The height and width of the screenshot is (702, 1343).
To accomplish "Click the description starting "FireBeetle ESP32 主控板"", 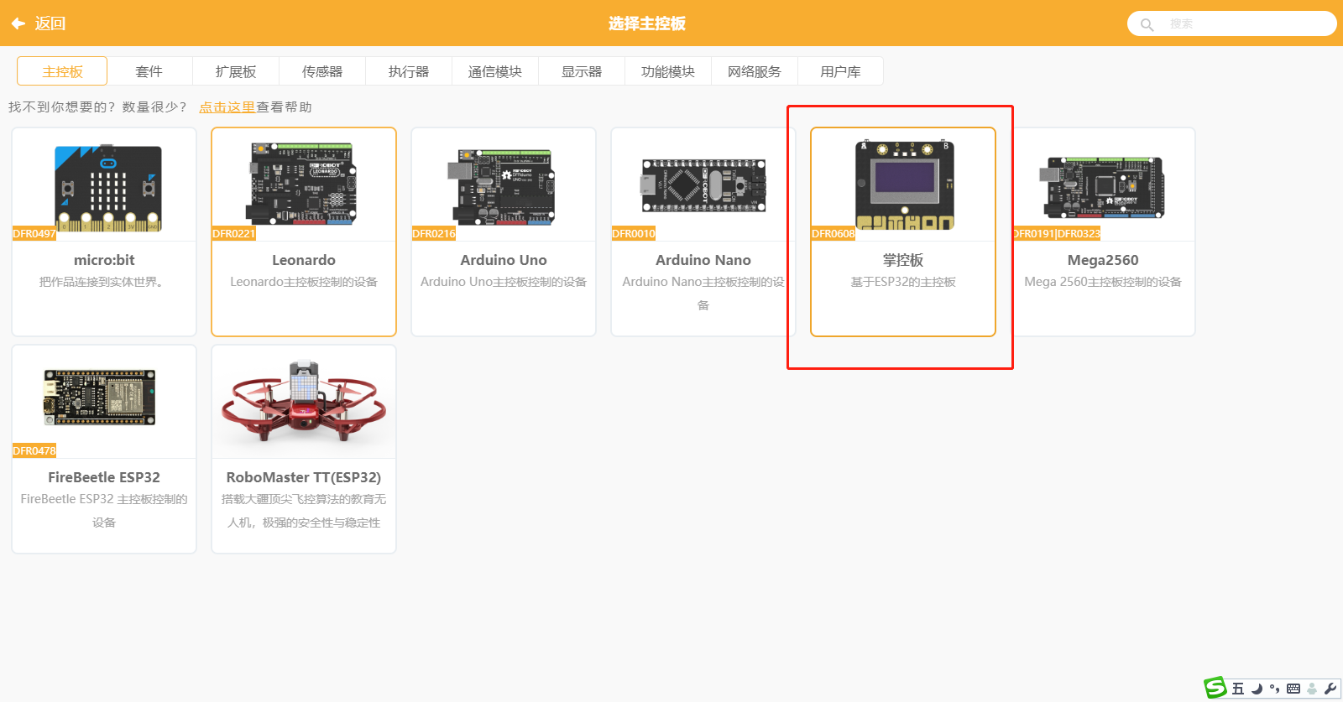I will [104, 511].
